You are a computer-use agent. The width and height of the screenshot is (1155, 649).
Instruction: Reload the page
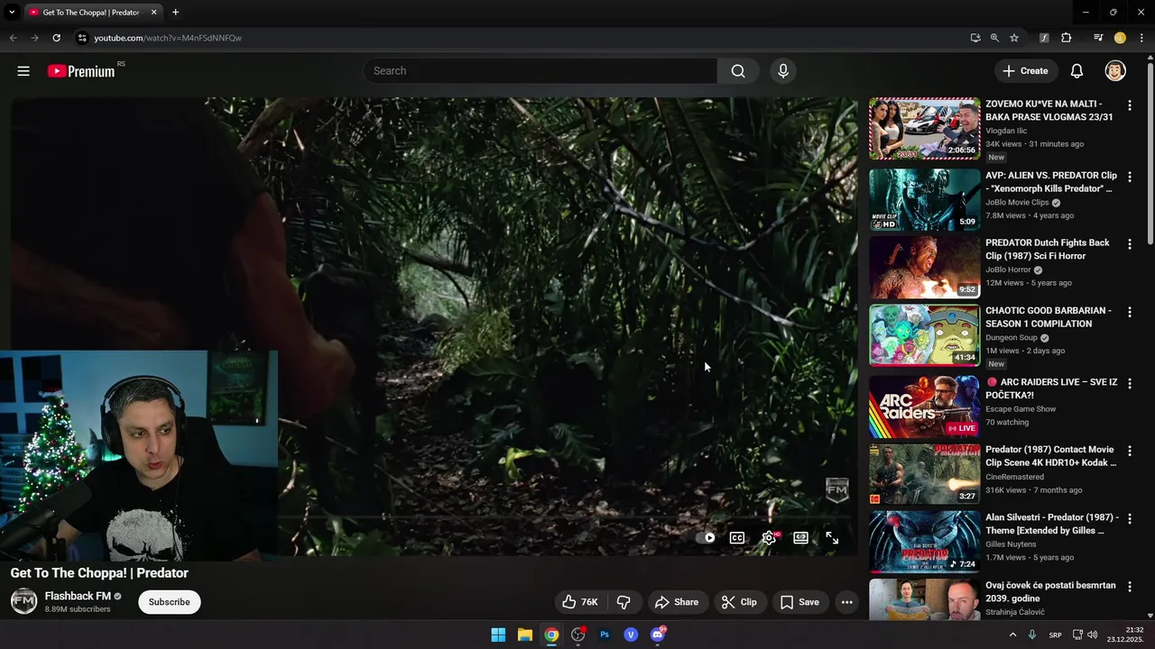(x=56, y=38)
